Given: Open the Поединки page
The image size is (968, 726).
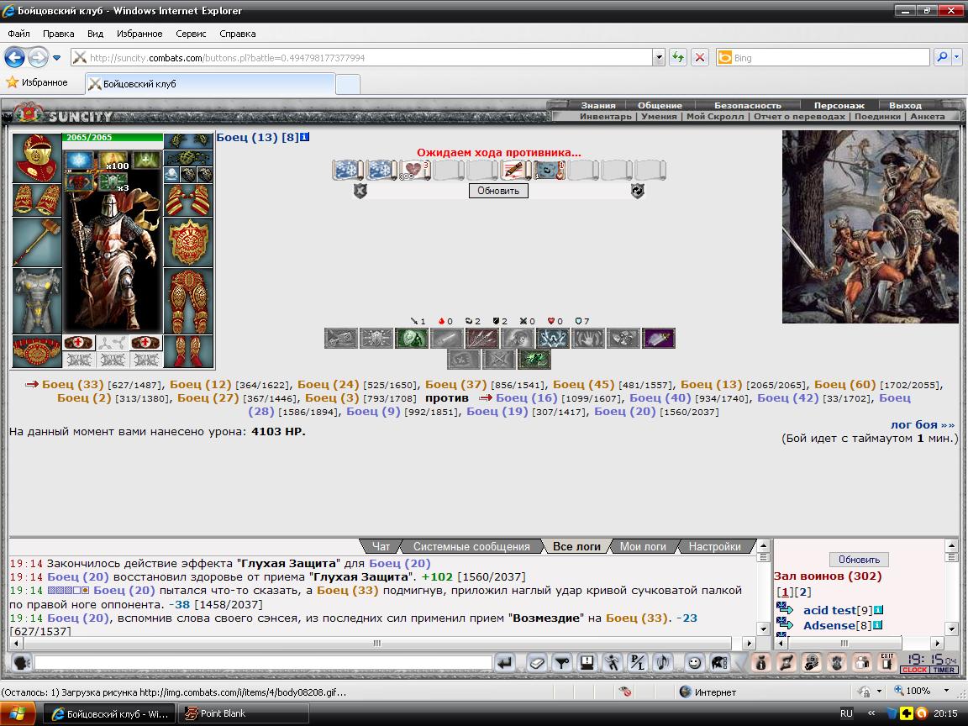Looking at the screenshot, I should (x=877, y=116).
